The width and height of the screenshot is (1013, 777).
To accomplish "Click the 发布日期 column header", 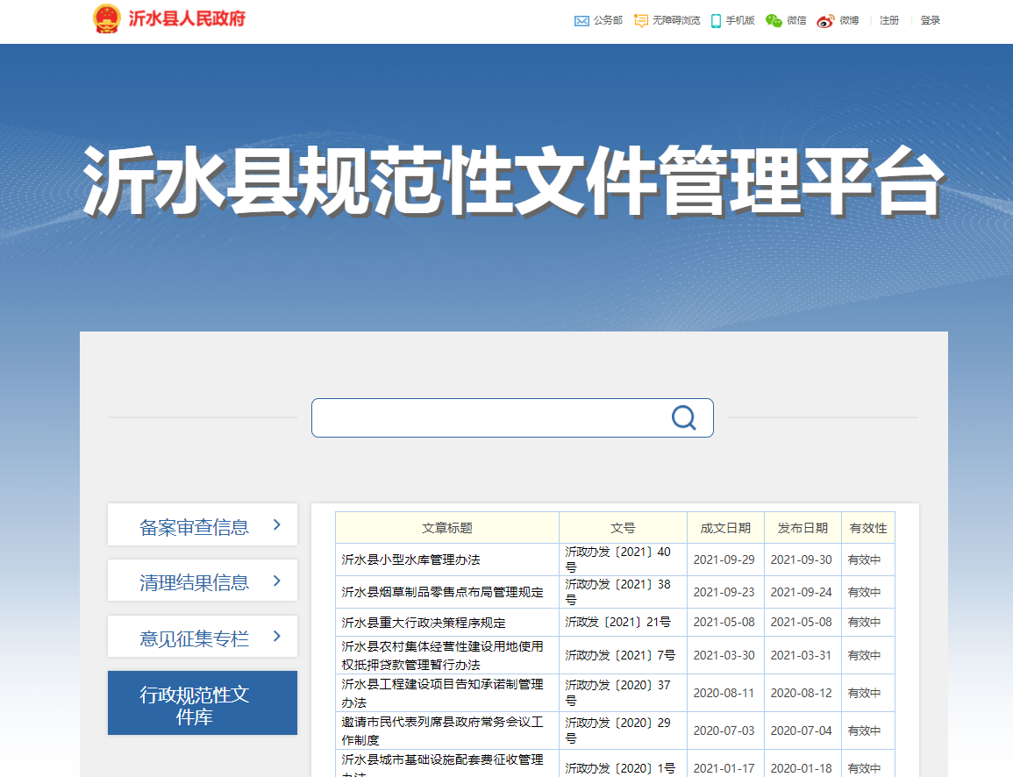I will (803, 528).
